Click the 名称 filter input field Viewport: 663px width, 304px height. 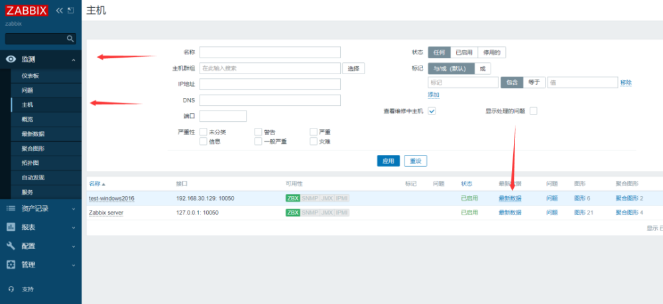[x=270, y=52]
